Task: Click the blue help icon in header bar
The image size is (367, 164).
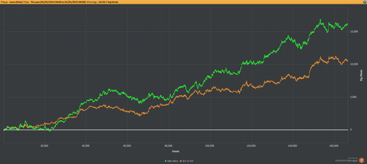Action: [x=365, y=2]
